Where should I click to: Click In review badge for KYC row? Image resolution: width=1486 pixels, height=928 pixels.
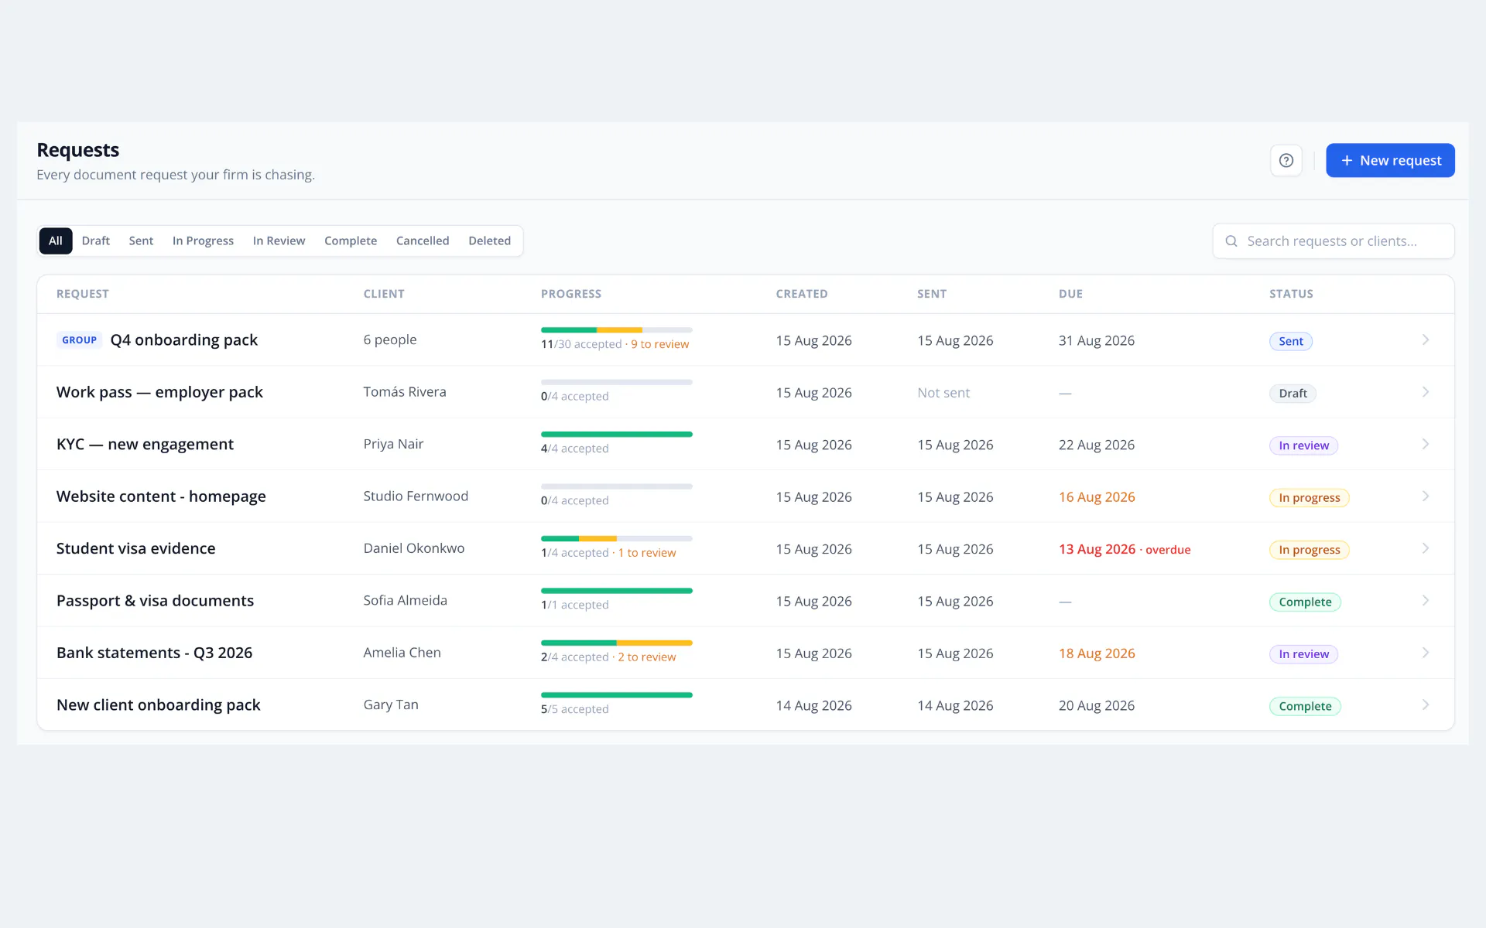1303,445
